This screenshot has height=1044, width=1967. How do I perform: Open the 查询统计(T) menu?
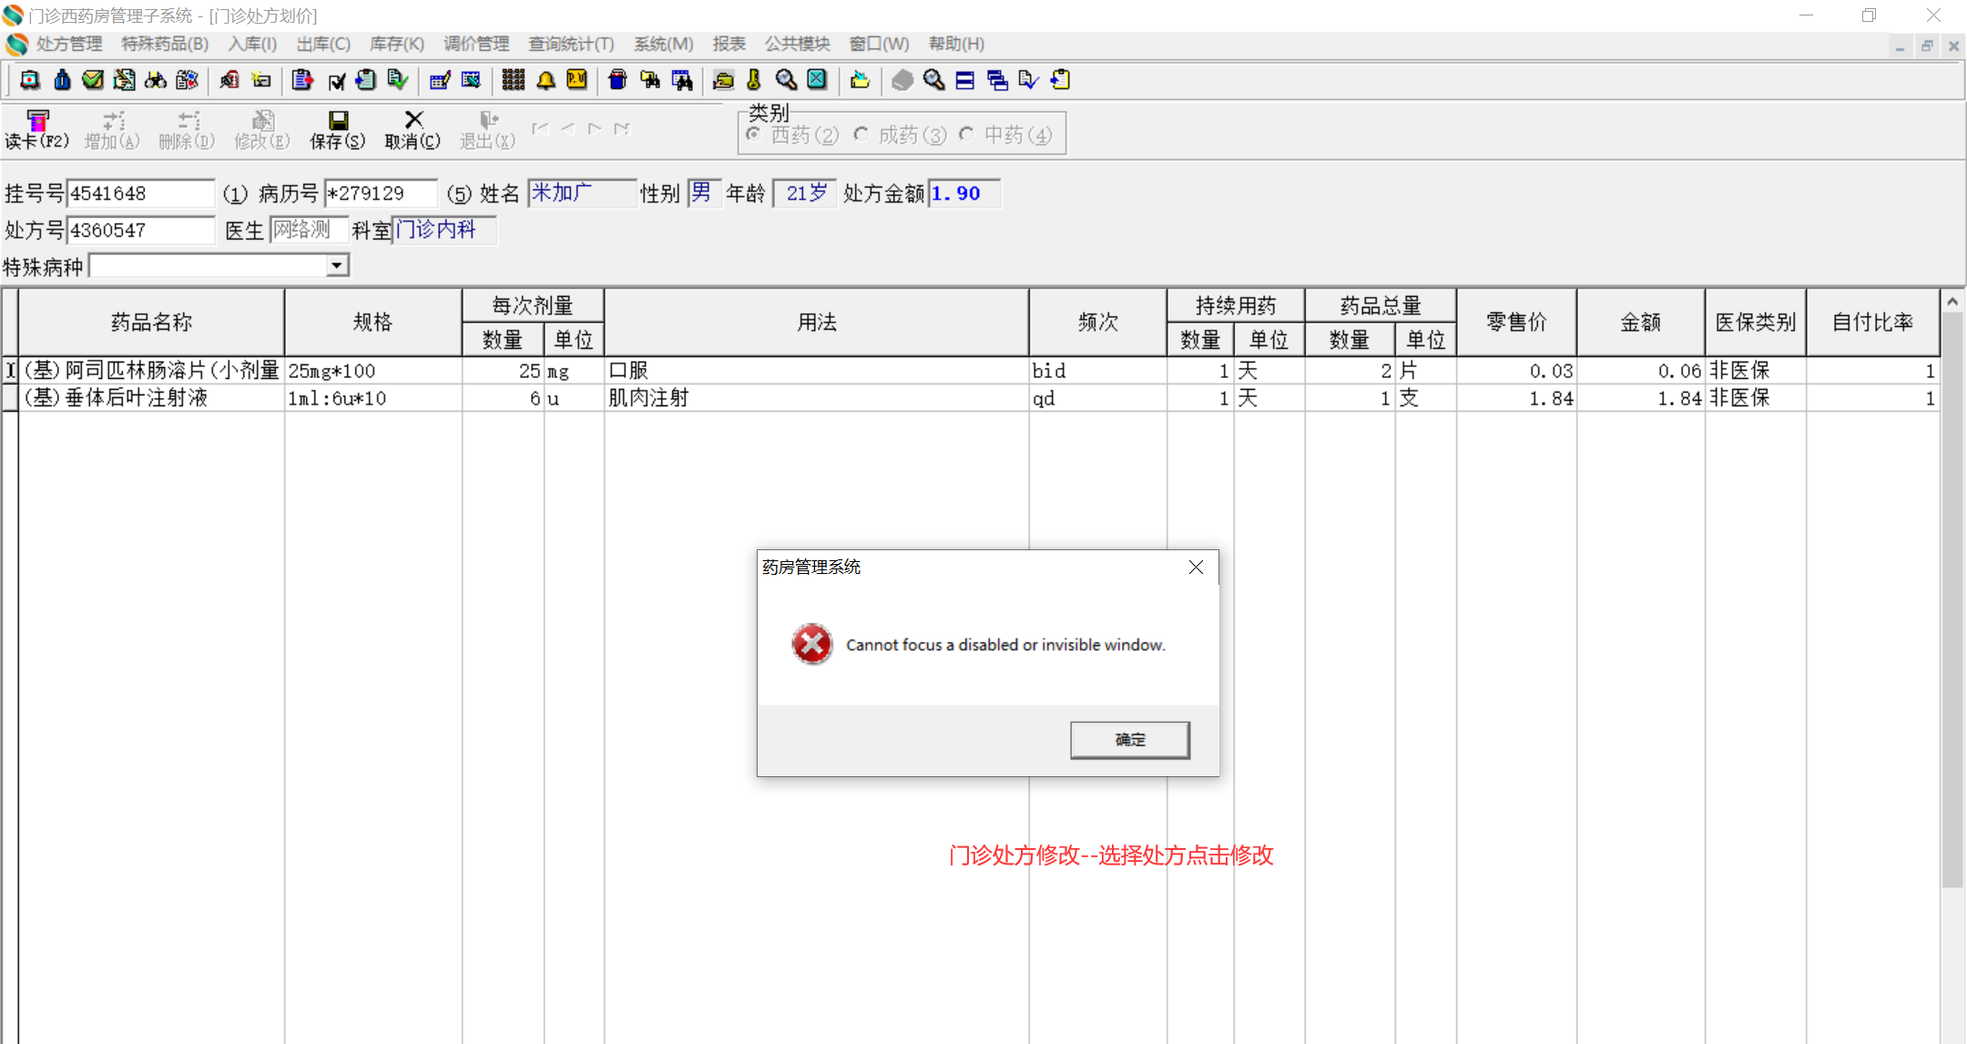tap(571, 44)
